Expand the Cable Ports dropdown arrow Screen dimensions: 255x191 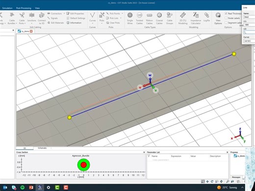[25, 24]
